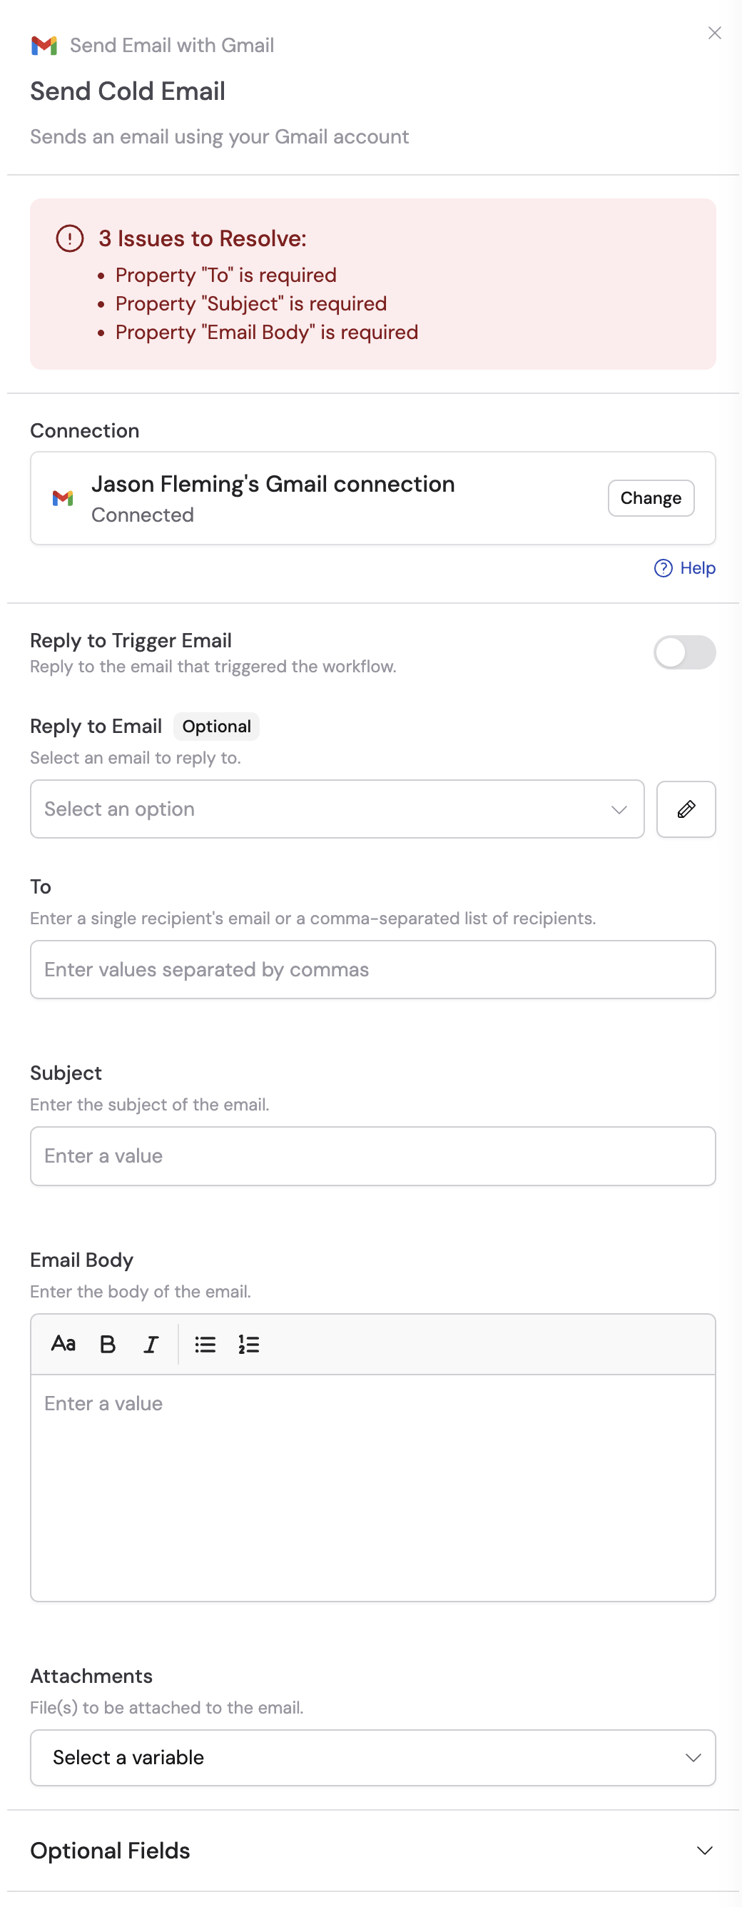Insert a numbered list in the email body
The height and width of the screenshot is (1907, 742).
pyautogui.click(x=248, y=1345)
